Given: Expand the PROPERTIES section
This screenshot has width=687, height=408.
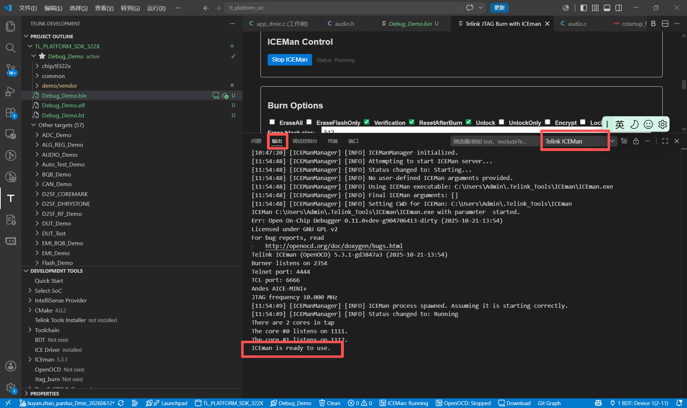Looking at the screenshot, I should pyautogui.click(x=26, y=393).
